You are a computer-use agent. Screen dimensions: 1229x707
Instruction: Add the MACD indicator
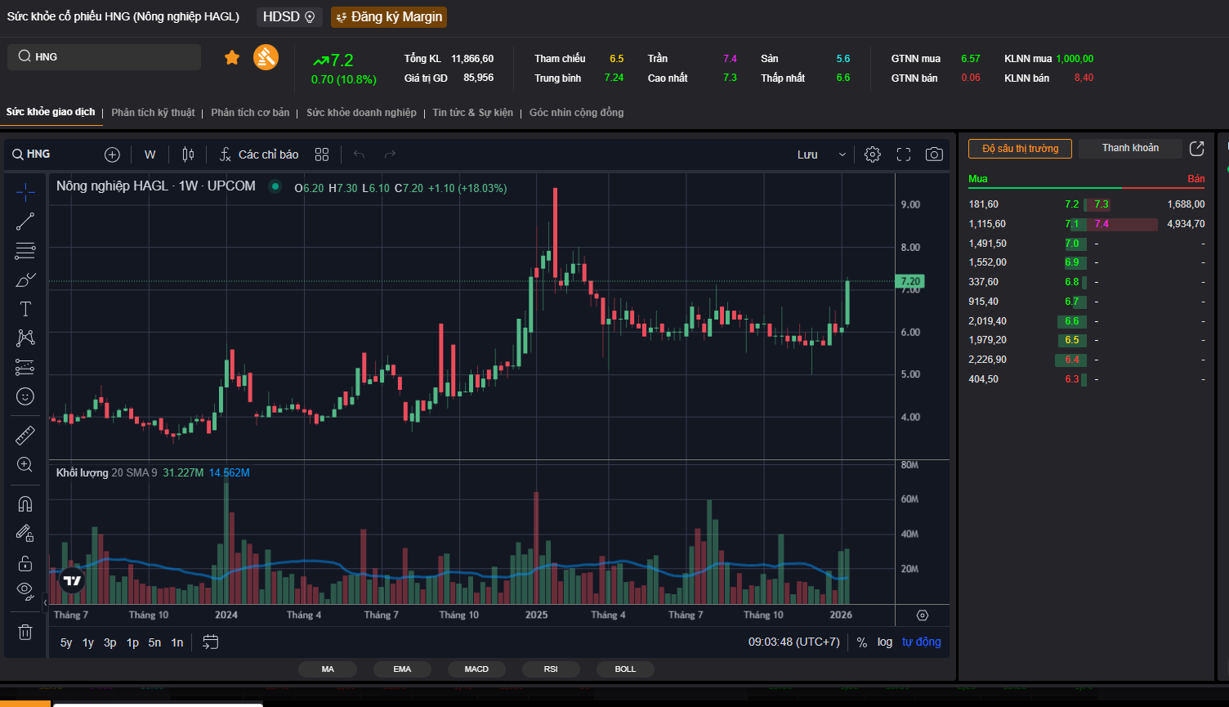pos(476,669)
